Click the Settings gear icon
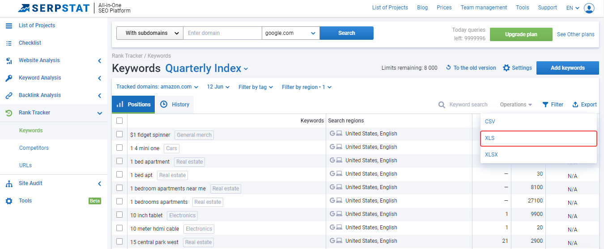This screenshot has width=604, height=249. (x=506, y=68)
